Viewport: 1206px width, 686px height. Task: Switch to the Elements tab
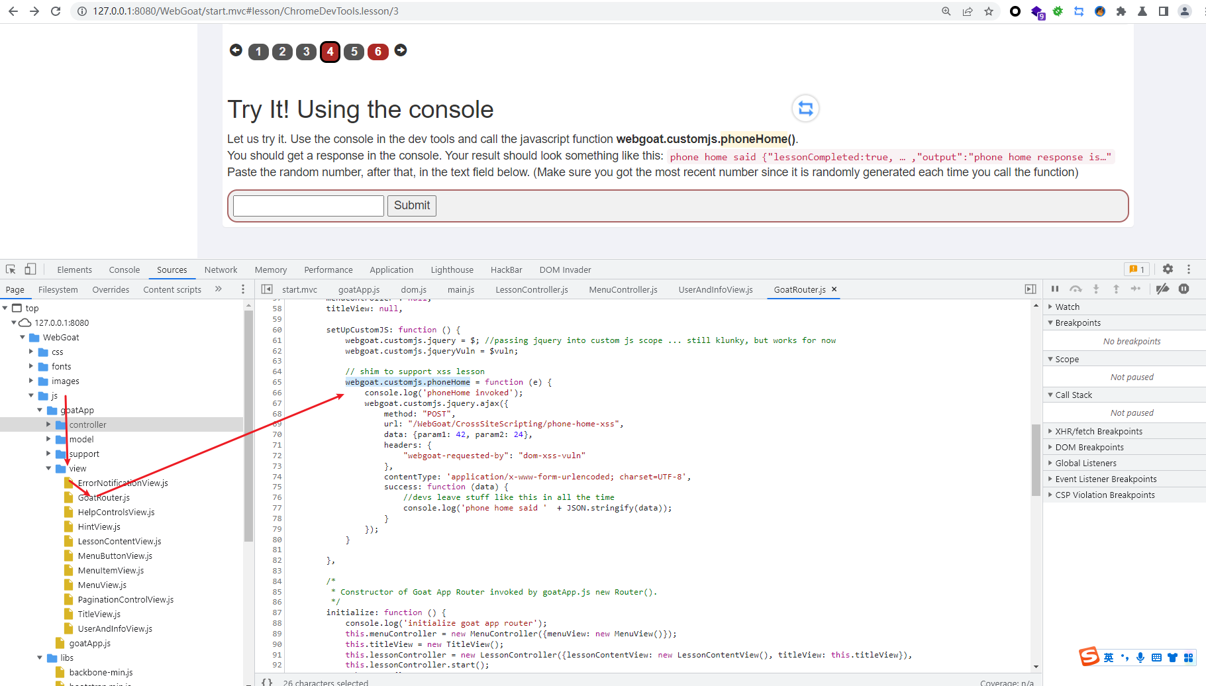pos(74,269)
